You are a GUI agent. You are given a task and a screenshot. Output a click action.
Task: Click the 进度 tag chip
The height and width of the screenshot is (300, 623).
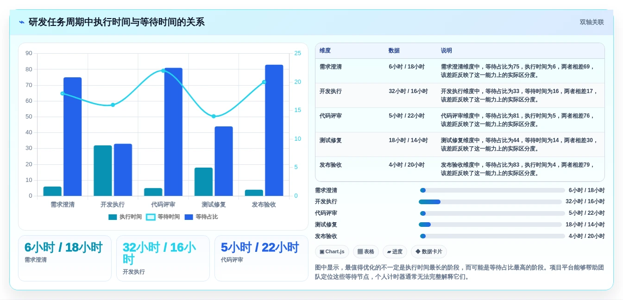(x=395, y=251)
